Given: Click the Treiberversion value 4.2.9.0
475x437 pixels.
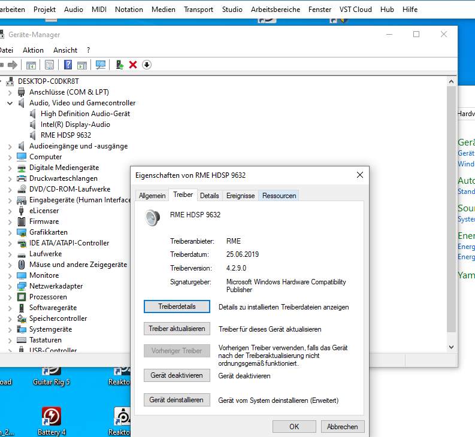Looking at the screenshot, I should pos(236,268).
